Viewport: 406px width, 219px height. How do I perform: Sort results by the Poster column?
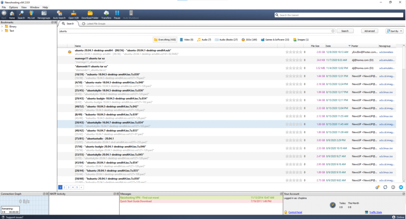tap(364, 46)
